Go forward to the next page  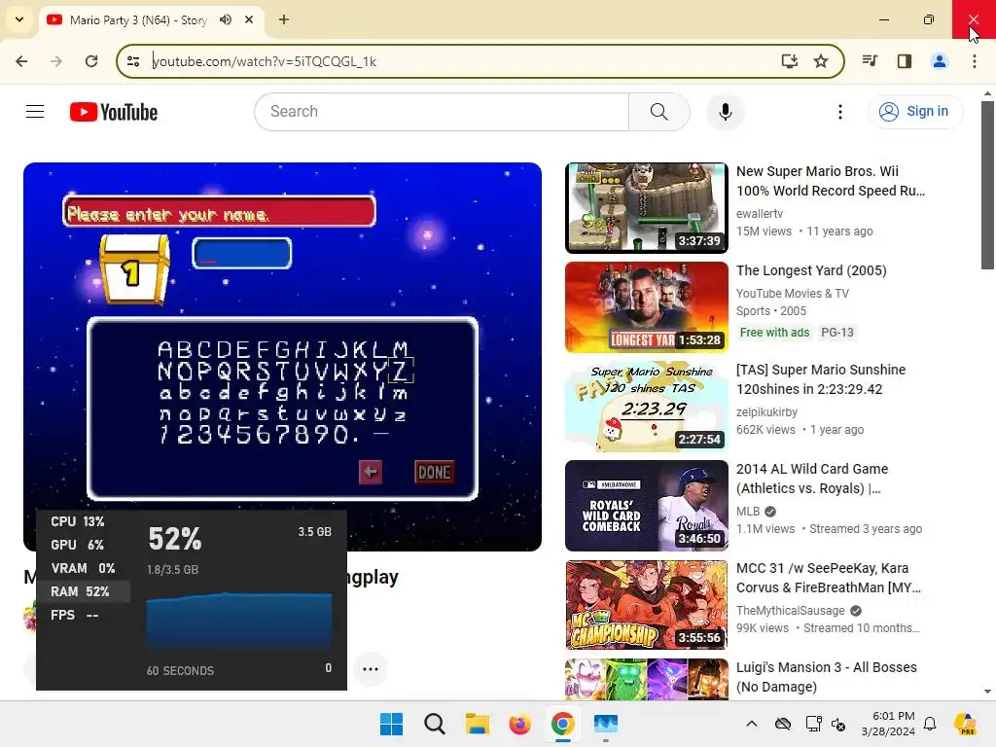(x=56, y=61)
